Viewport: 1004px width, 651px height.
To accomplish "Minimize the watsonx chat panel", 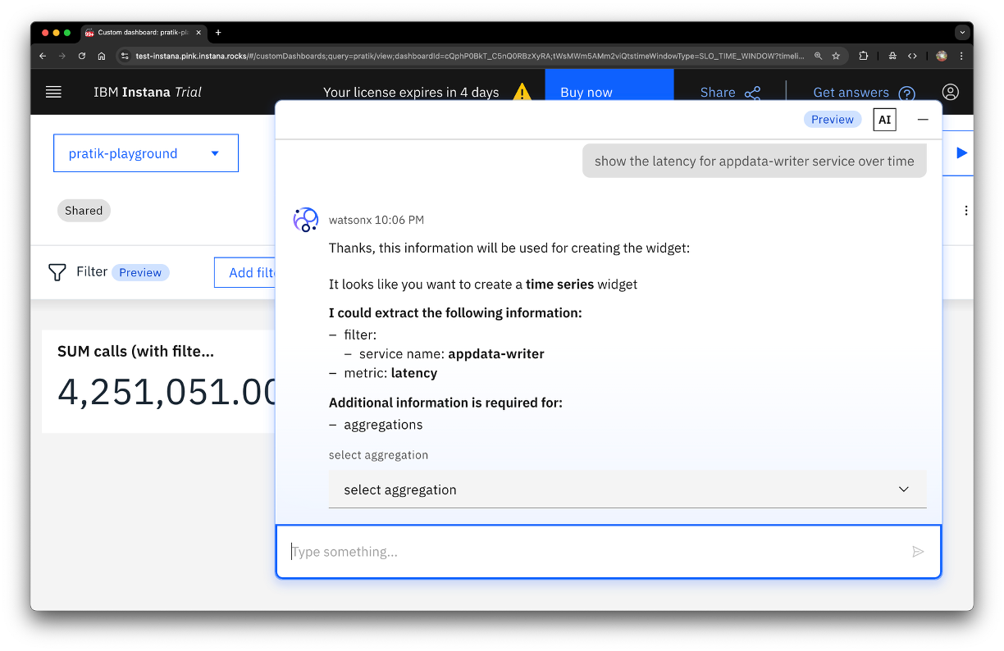I will click(923, 120).
